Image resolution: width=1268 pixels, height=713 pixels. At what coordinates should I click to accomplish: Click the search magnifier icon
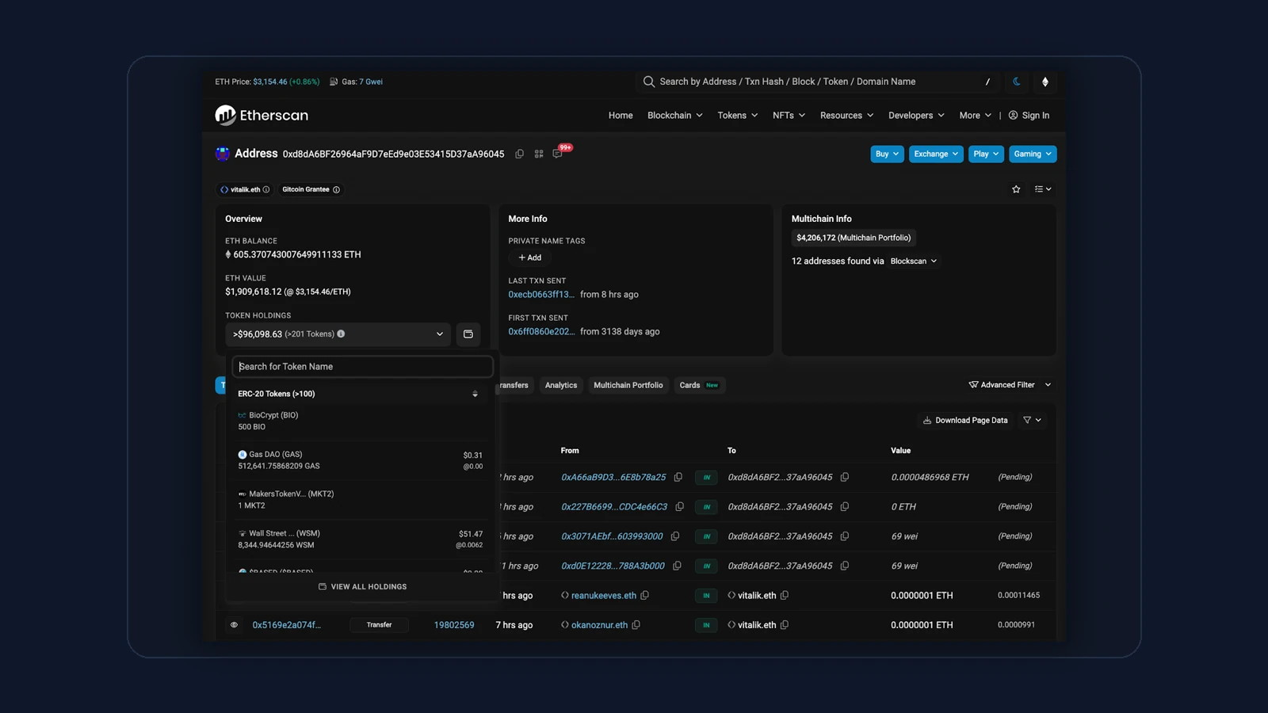[649, 82]
